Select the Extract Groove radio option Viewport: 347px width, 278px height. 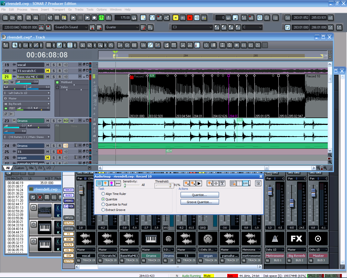coord(103,210)
